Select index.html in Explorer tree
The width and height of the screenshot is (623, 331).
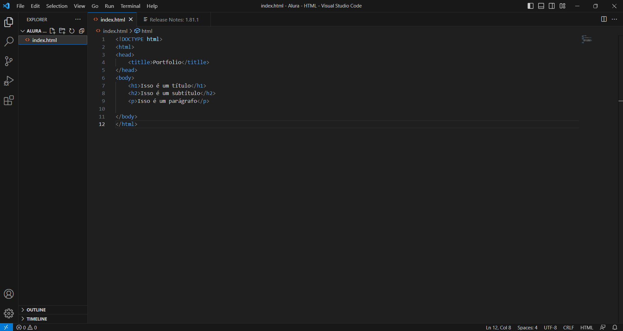coord(53,40)
